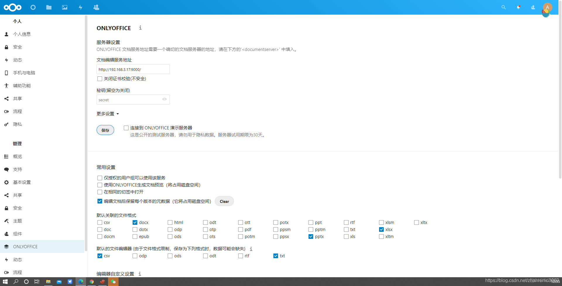
Task: Click the Nextcloud logo in the header
Action: coord(13,7)
